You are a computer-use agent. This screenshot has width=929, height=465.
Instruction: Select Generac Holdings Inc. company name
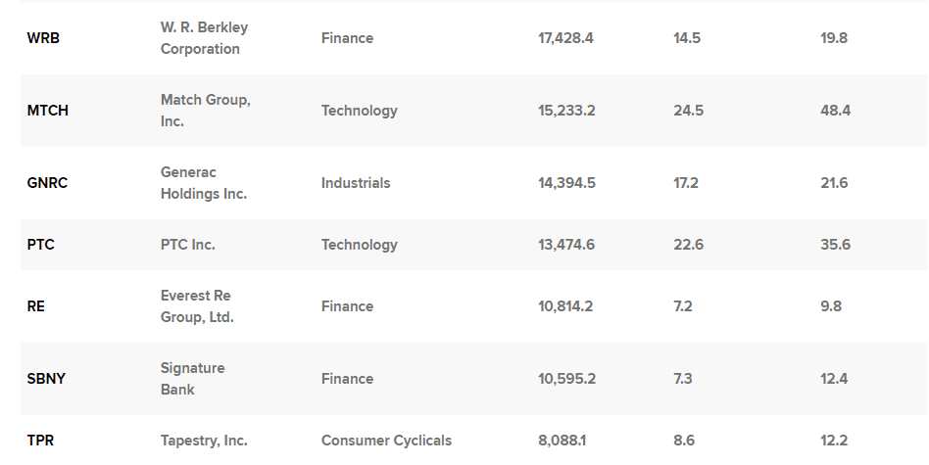[x=203, y=183]
